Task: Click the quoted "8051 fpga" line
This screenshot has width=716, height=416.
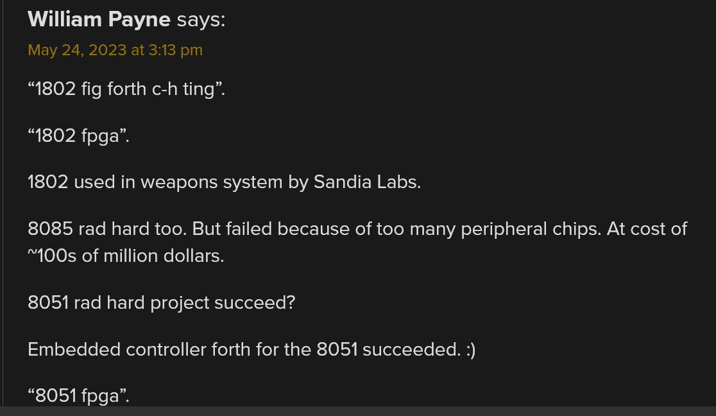Action: (78, 395)
